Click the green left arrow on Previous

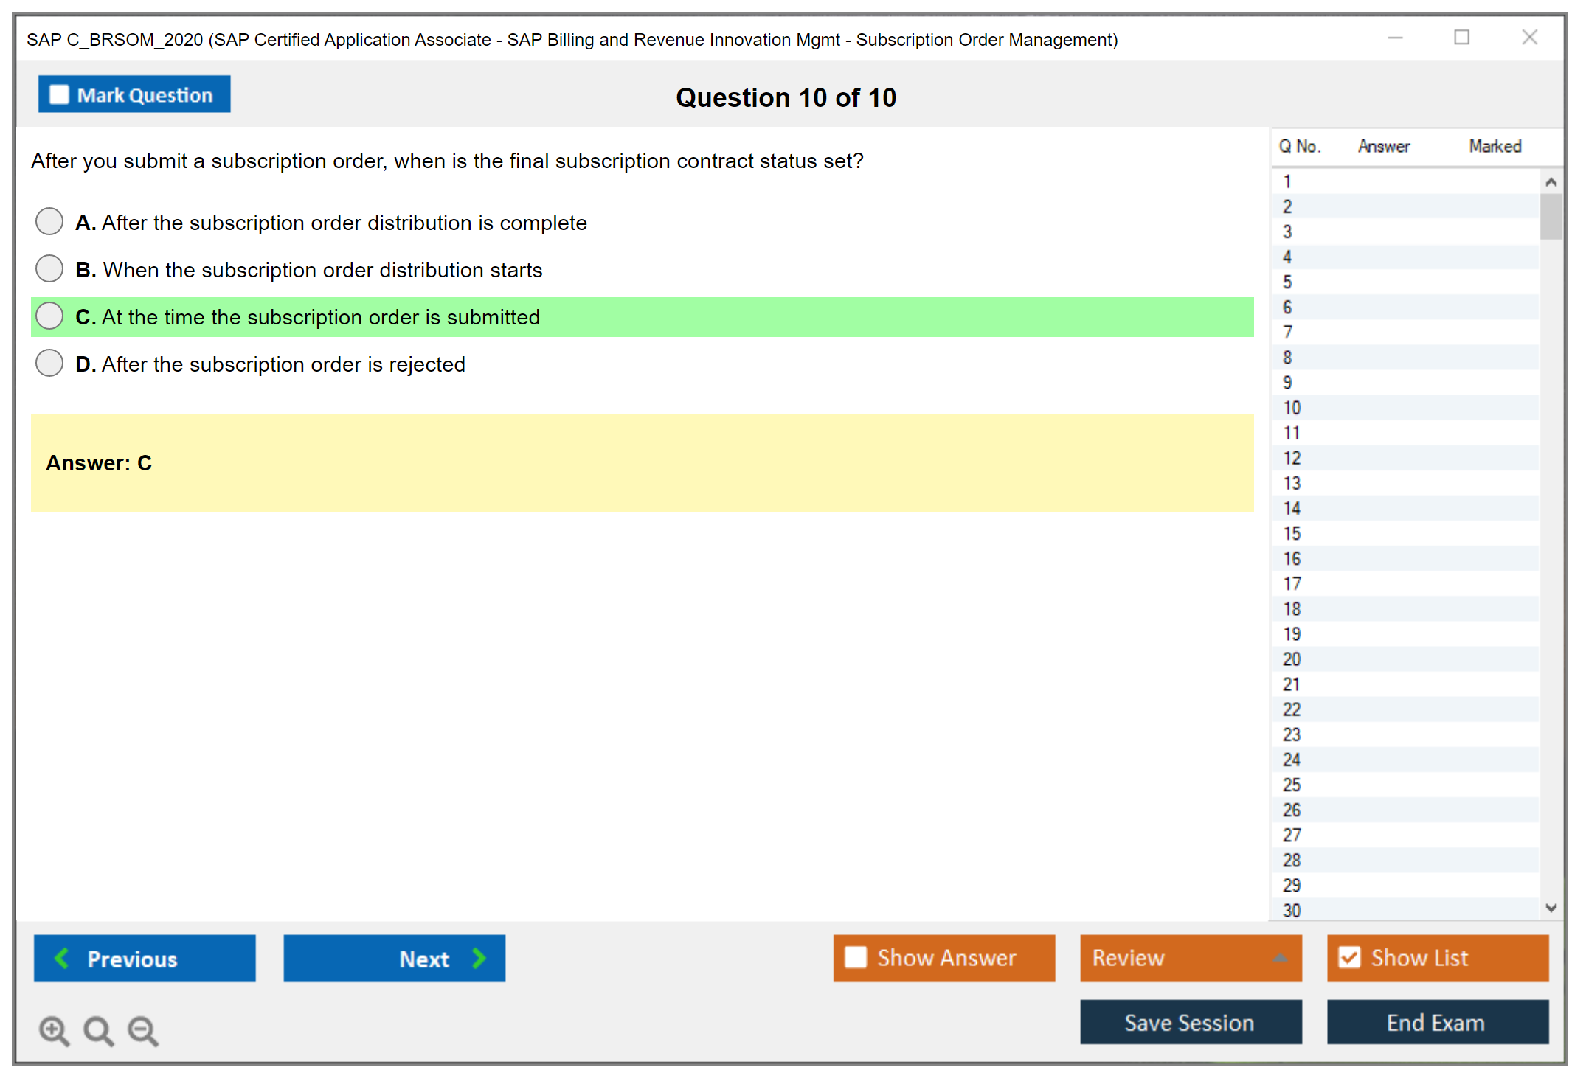click(62, 958)
